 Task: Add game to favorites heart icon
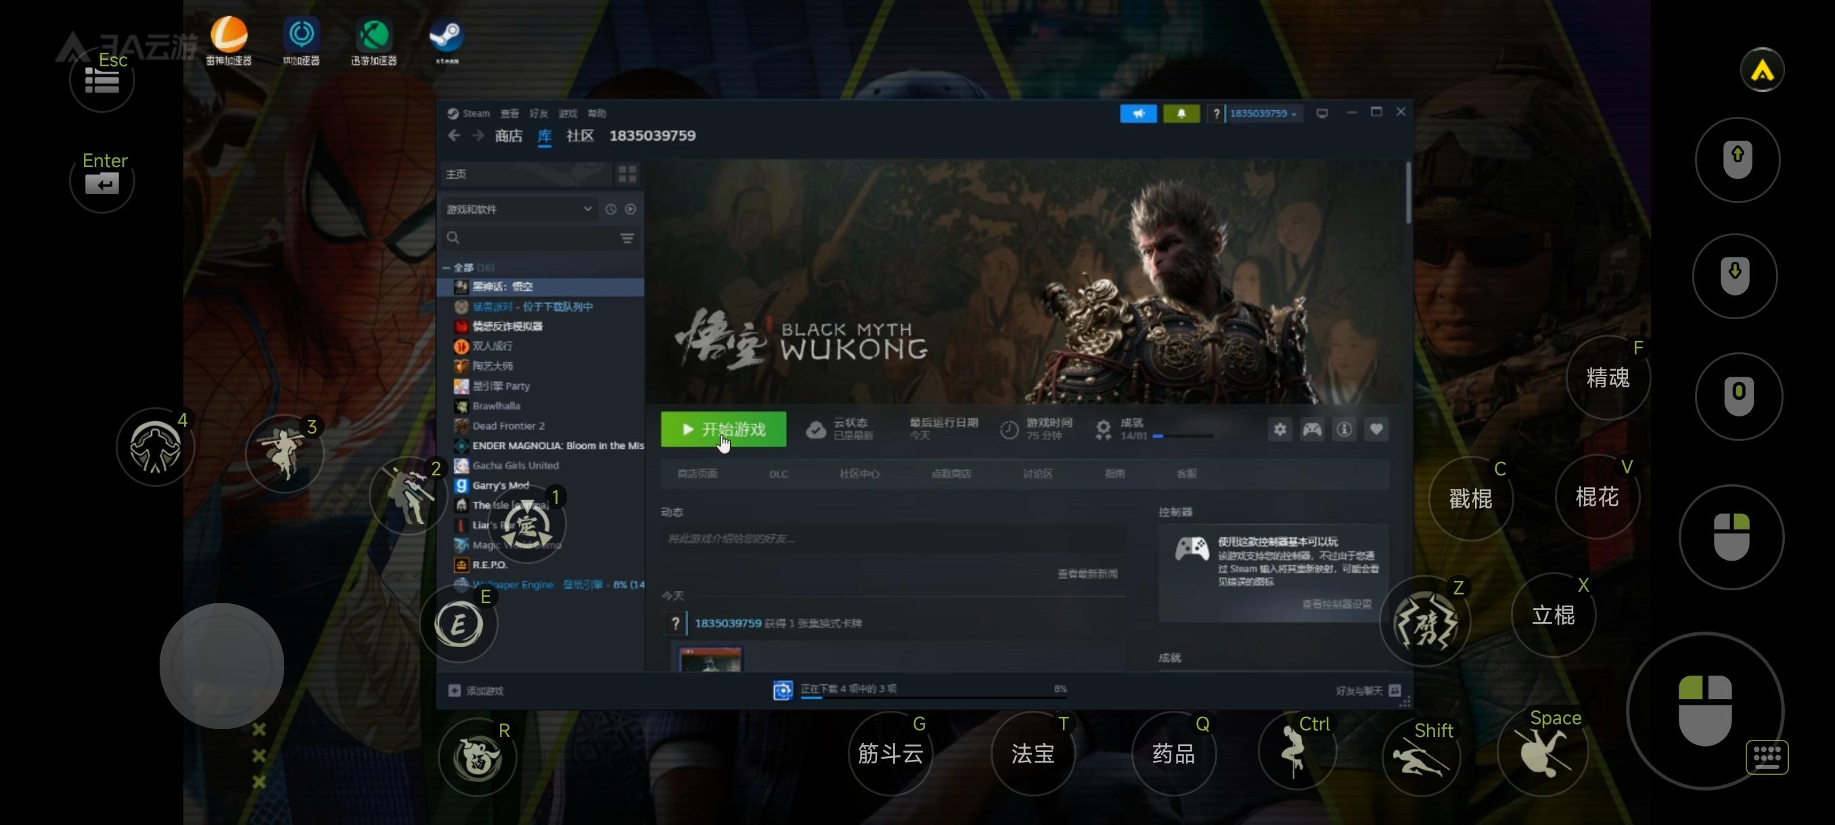pos(1376,429)
